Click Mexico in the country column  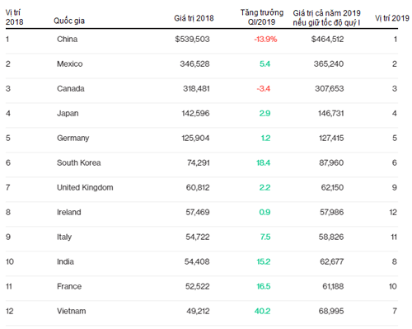(x=70, y=63)
